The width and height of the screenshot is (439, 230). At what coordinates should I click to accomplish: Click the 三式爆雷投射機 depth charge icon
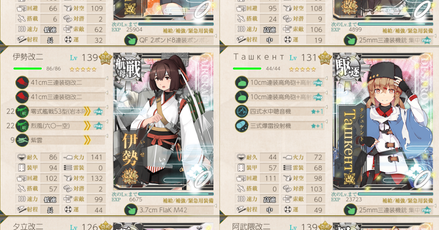tap(241, 126)
